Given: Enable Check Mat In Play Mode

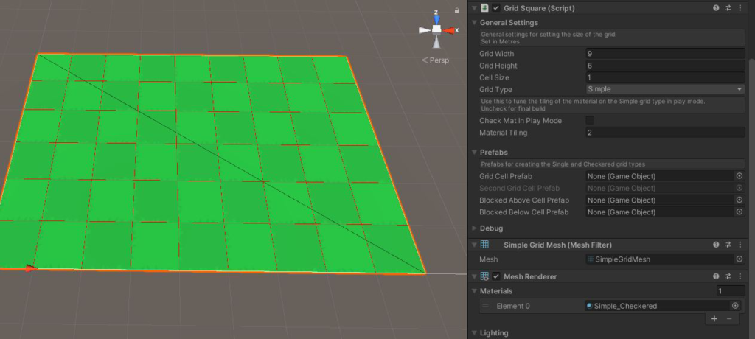Looking at the screenshot, I should click(590, 120).
